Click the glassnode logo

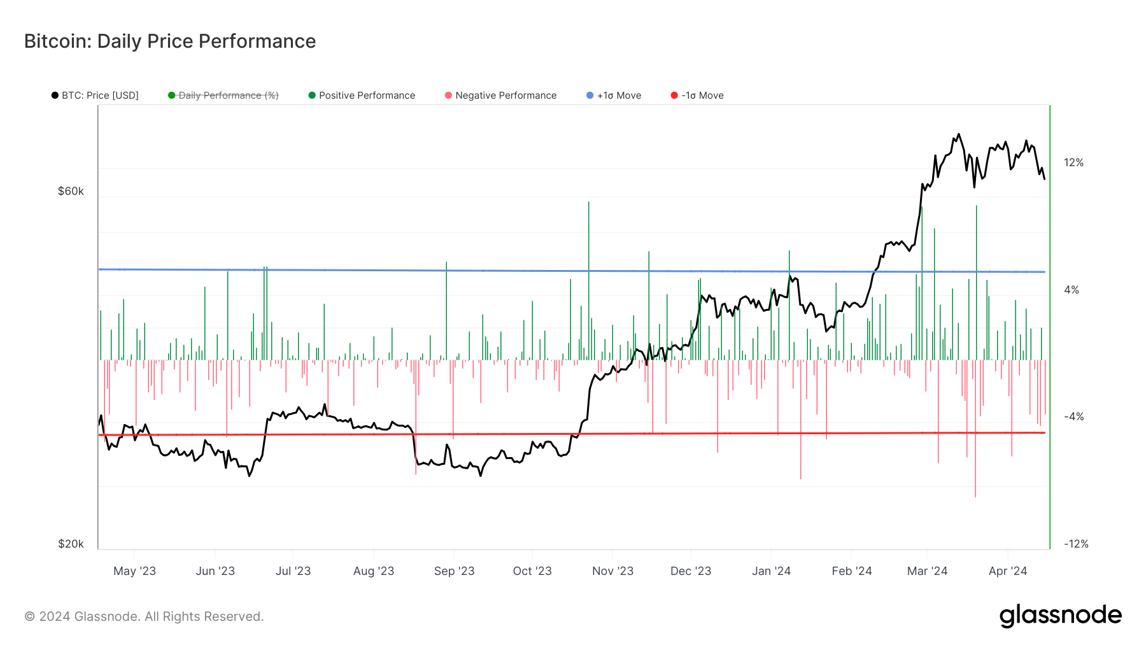coord(1061,616)
